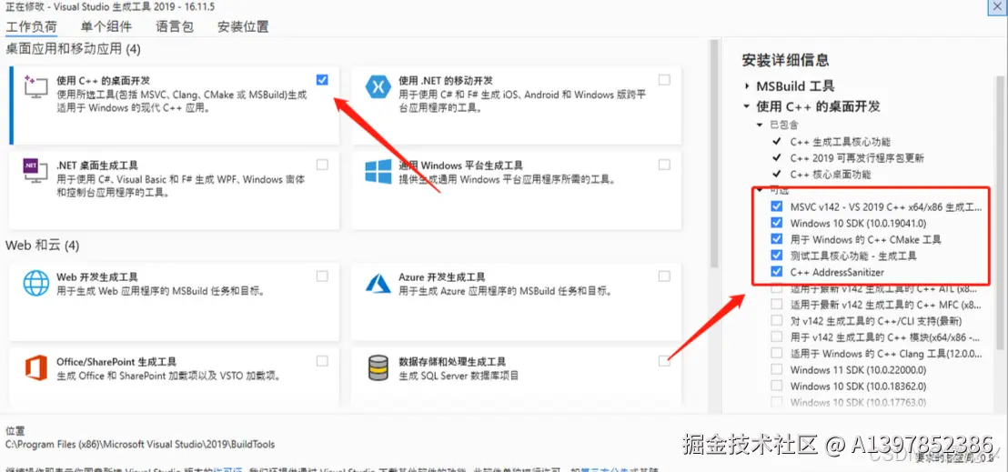
Task: Check the v142 C++ 模块(x64/x86) checkbox
Action: [x=777, y=337]
